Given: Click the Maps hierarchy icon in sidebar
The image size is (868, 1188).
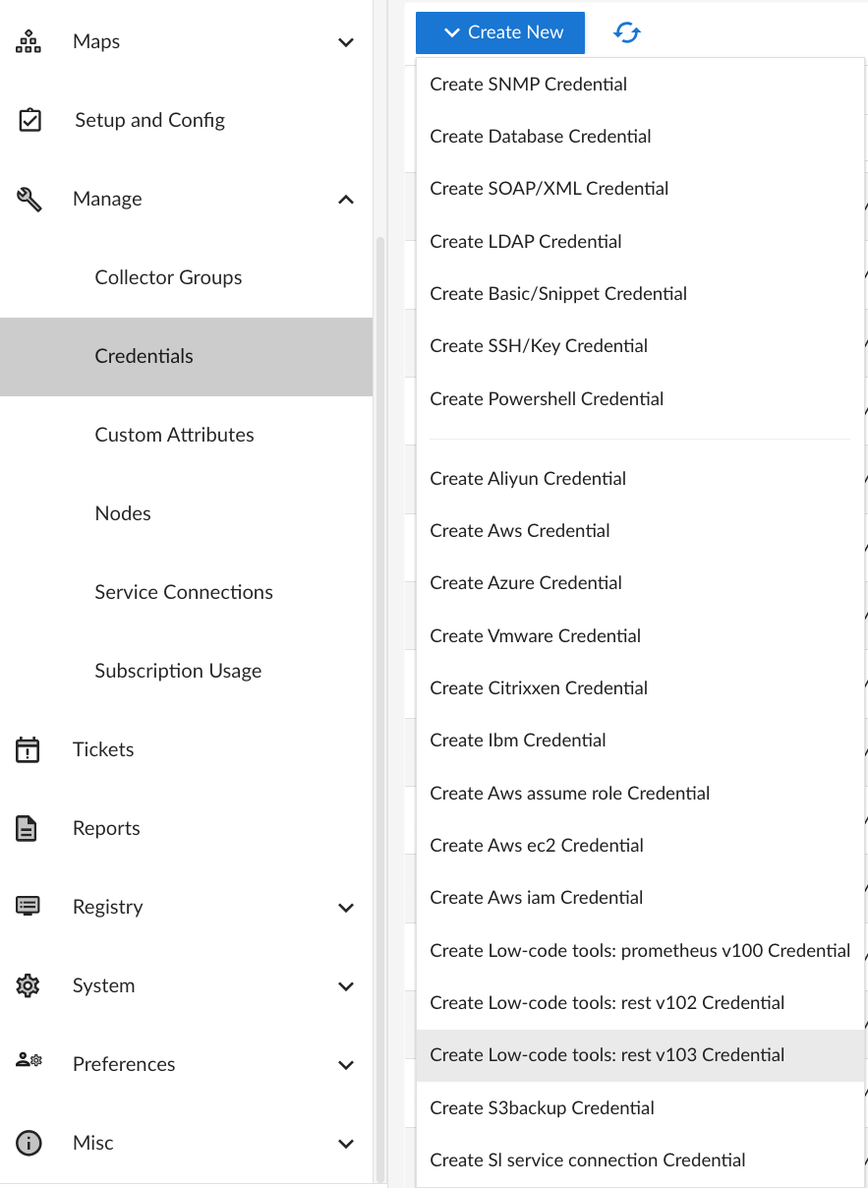Looking at the screenshot, I should click(x=29, y=41).
